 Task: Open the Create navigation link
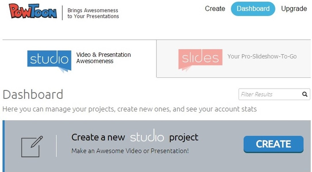(x=215, y=9)
